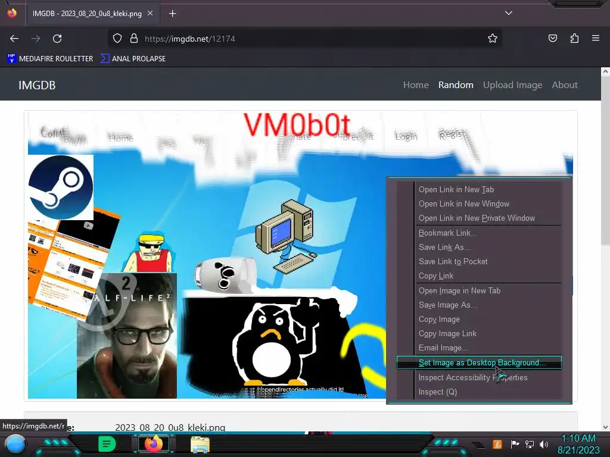Open the Save to Pocket icon

(x=552, y=39)
